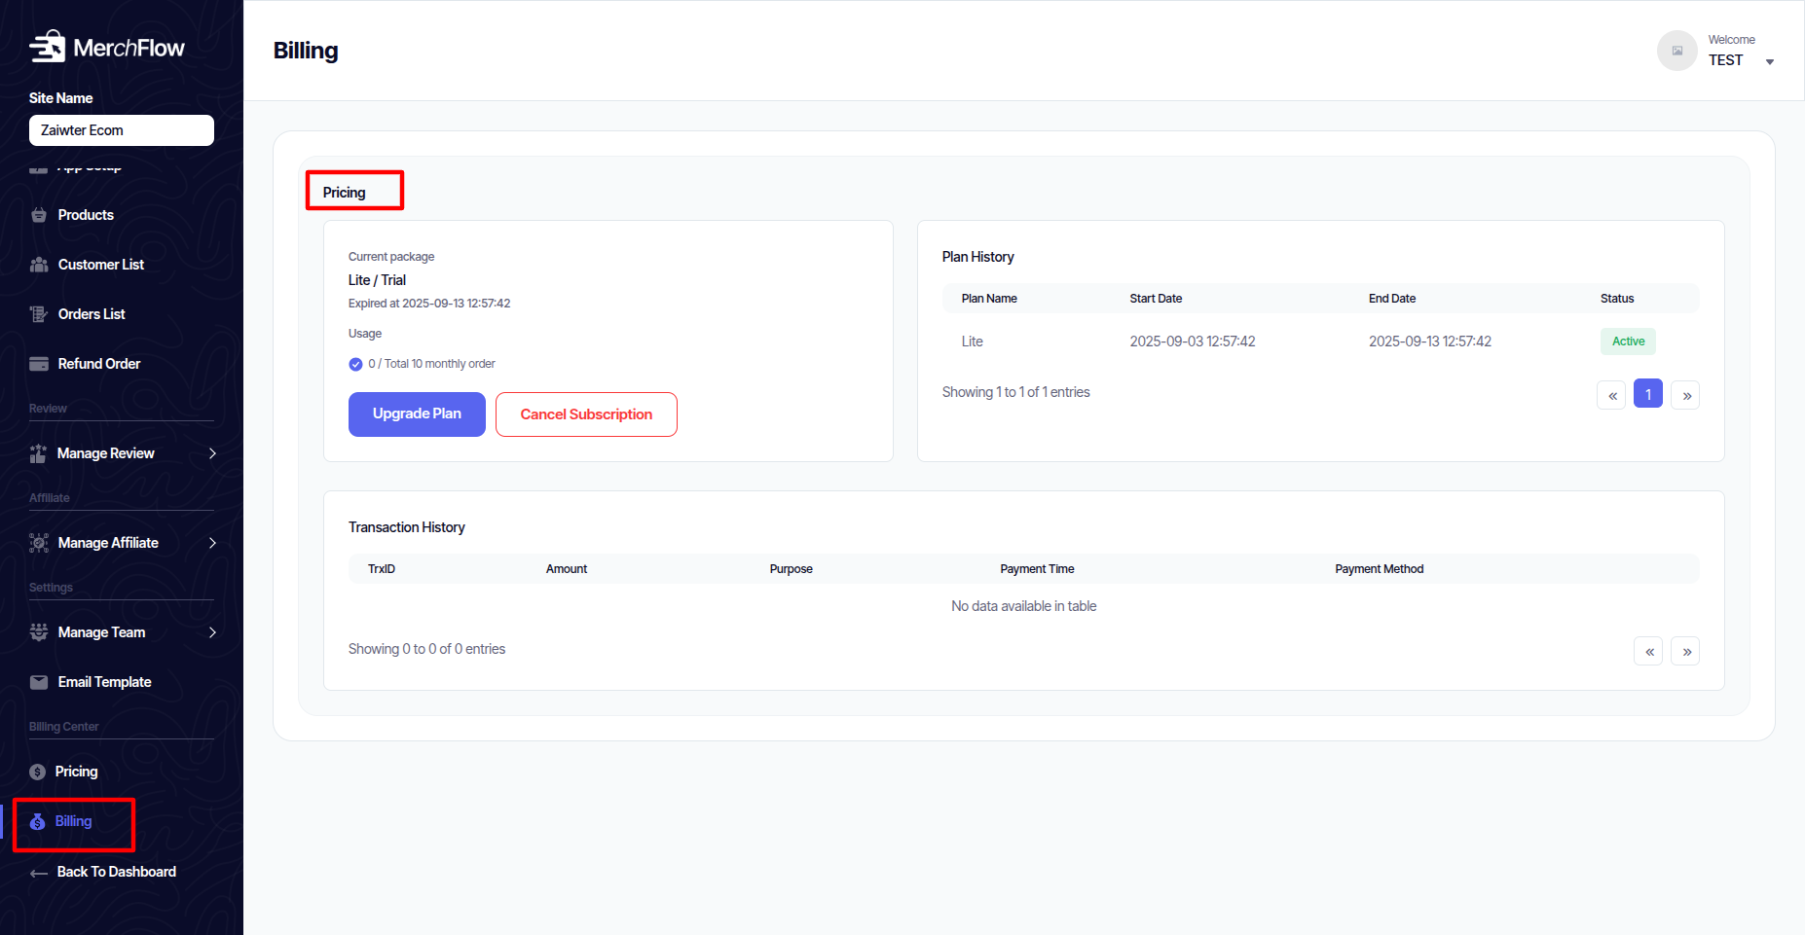Viewport: 1805px width, 935px height.
Task: Go to next page in Transaction History
Action: click(x=1685, y=651)
